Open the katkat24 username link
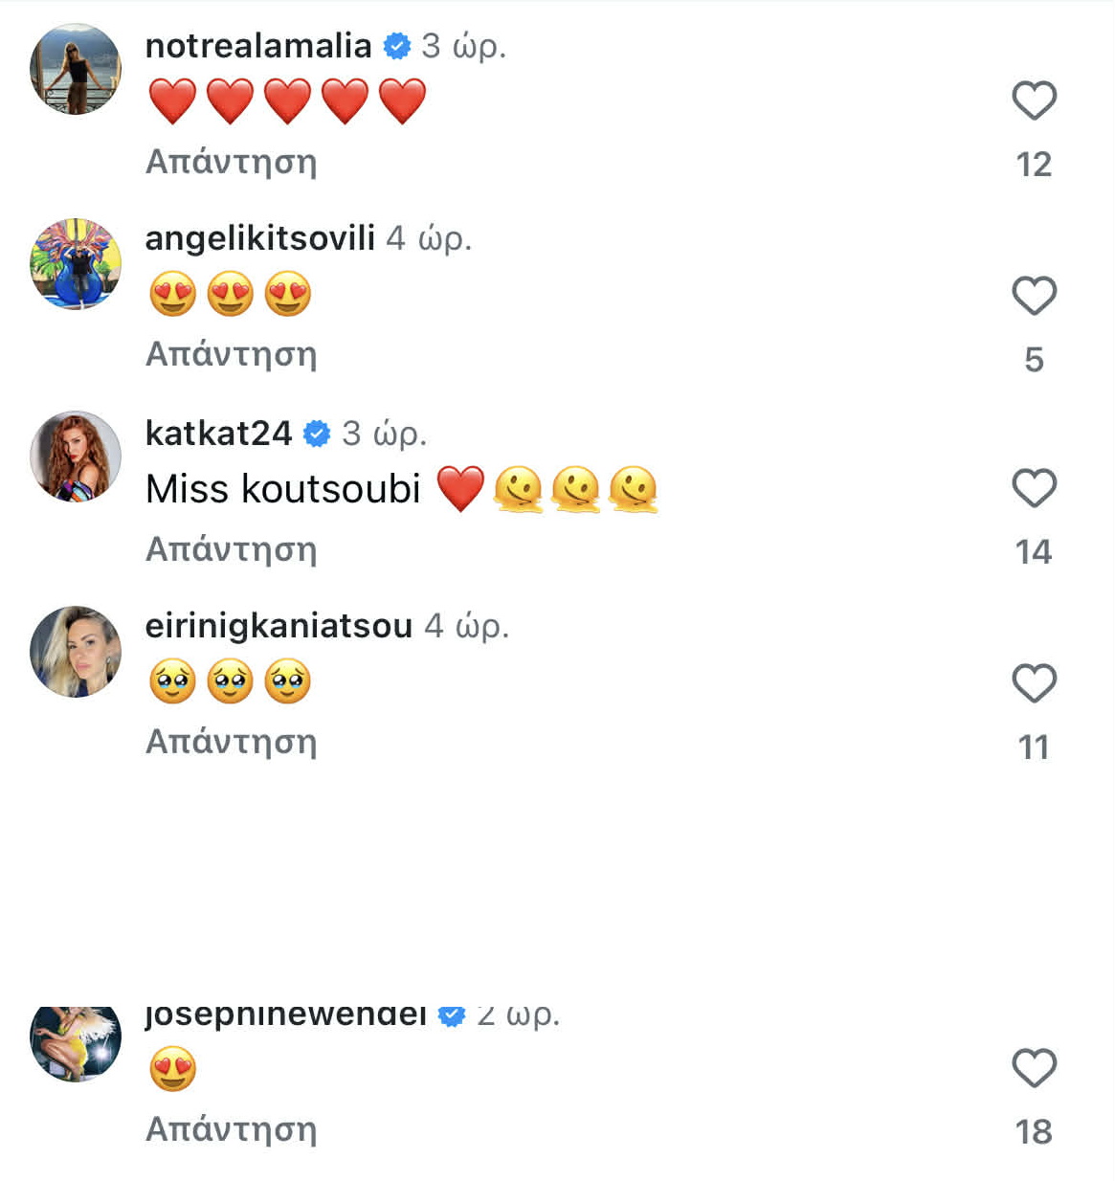Screen dimensions: 1115x1181 tap(218, 433)
